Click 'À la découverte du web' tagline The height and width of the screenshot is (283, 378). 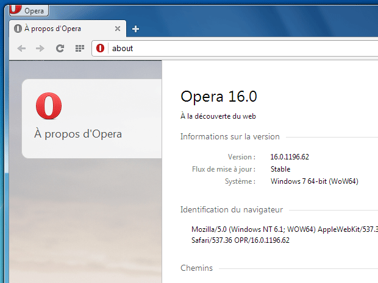pos(218,116)
